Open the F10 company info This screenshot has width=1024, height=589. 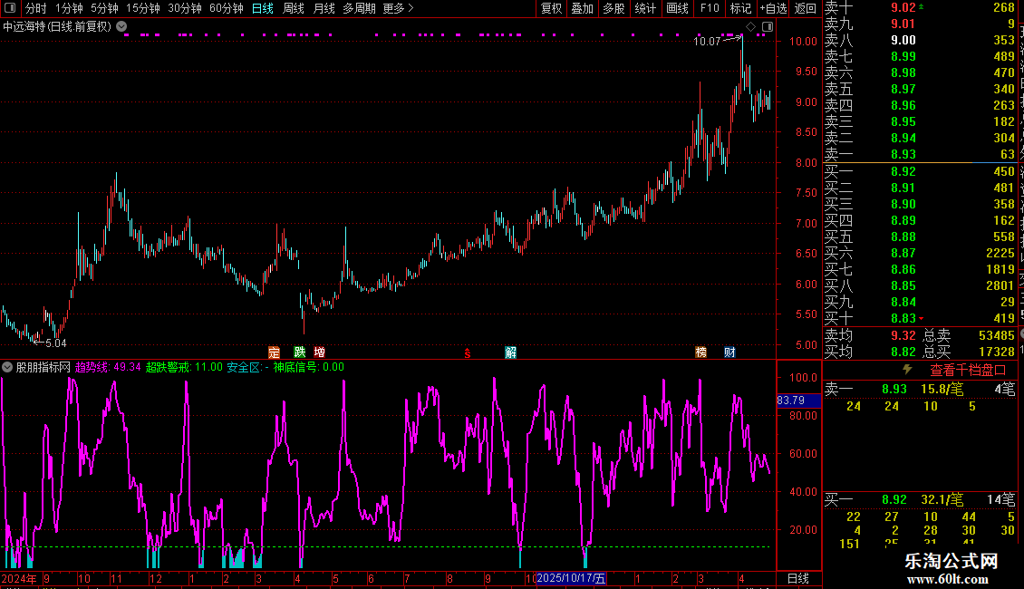(x=710, y=8)
